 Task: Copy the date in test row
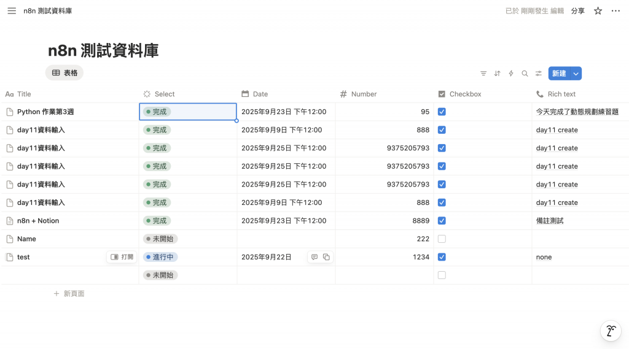click(327, 257)
